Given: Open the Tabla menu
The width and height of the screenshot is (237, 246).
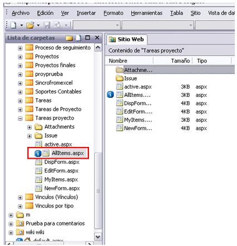Looking at the screenshot, I should (176, 13).
